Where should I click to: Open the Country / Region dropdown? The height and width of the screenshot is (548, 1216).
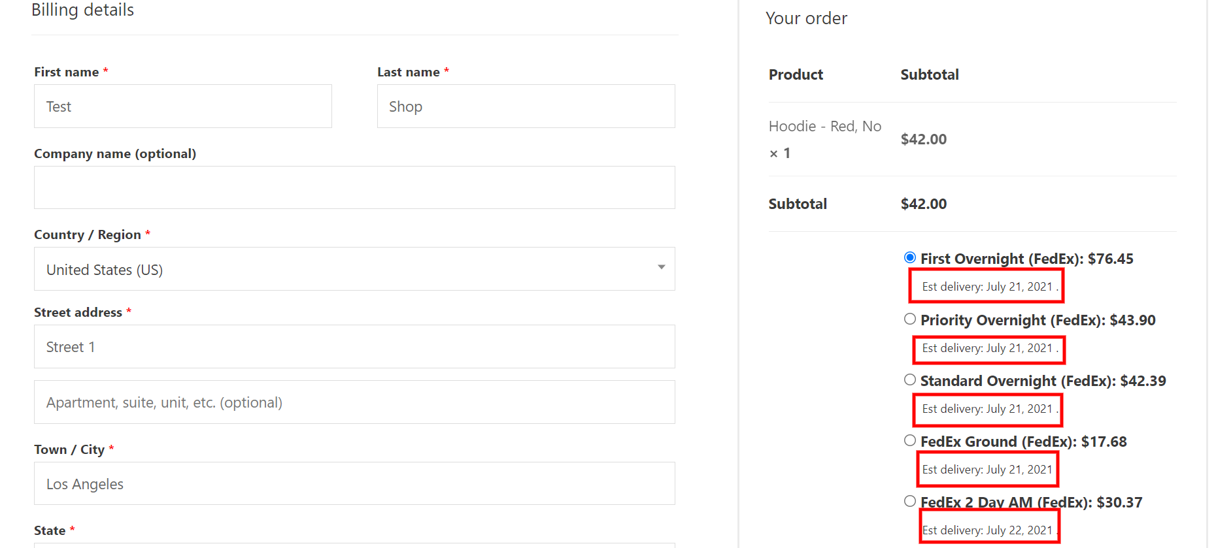coord(354,269)
